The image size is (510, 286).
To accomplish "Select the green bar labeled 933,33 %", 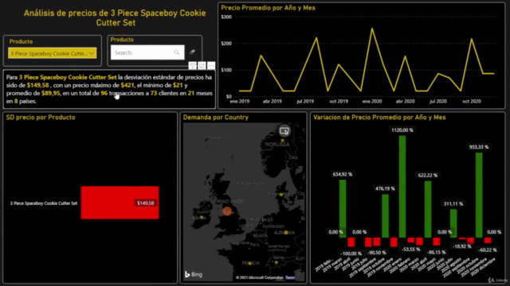I will [479, 195].
